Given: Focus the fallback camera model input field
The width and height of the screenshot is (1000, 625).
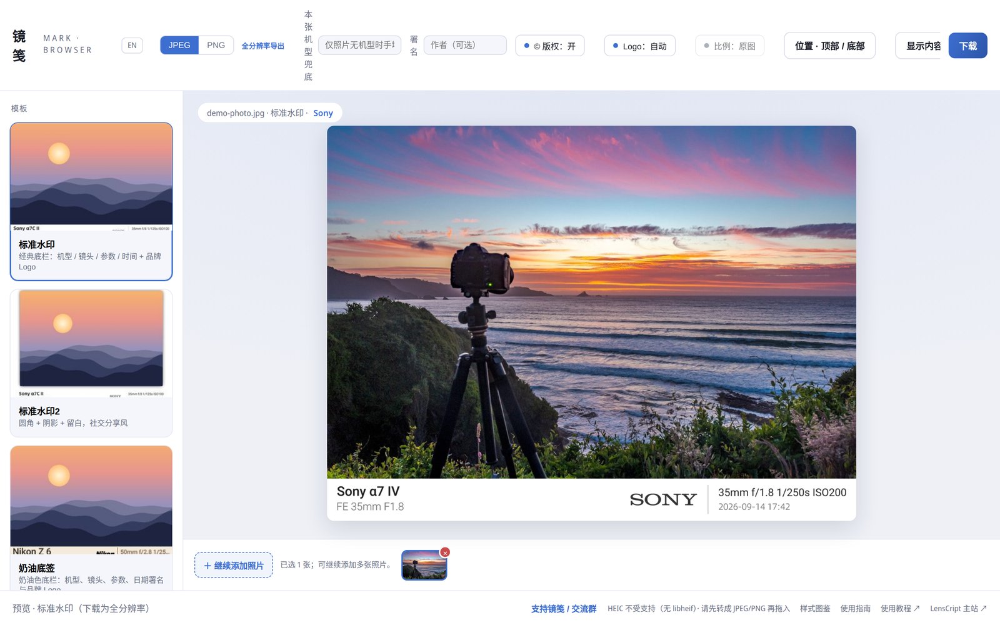Looking at the screenshot, I should pos(360,45).
